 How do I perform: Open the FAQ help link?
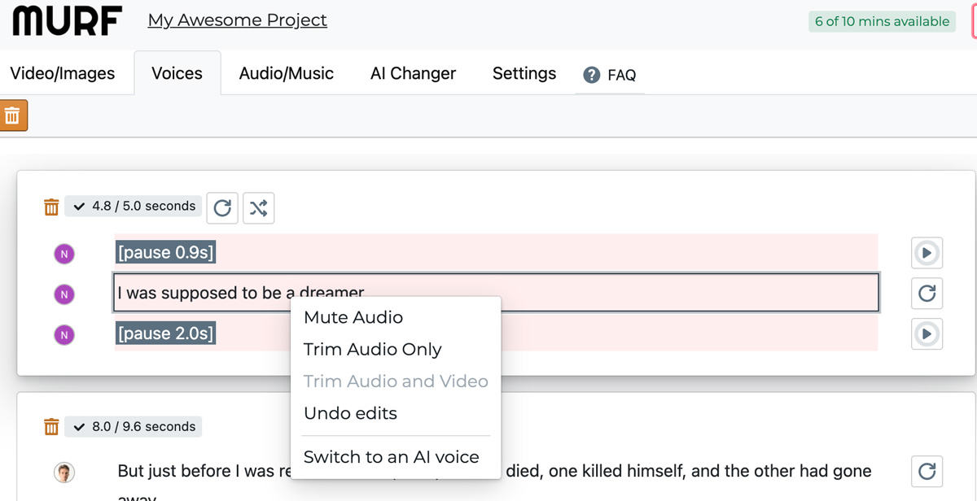coord(610,75)
